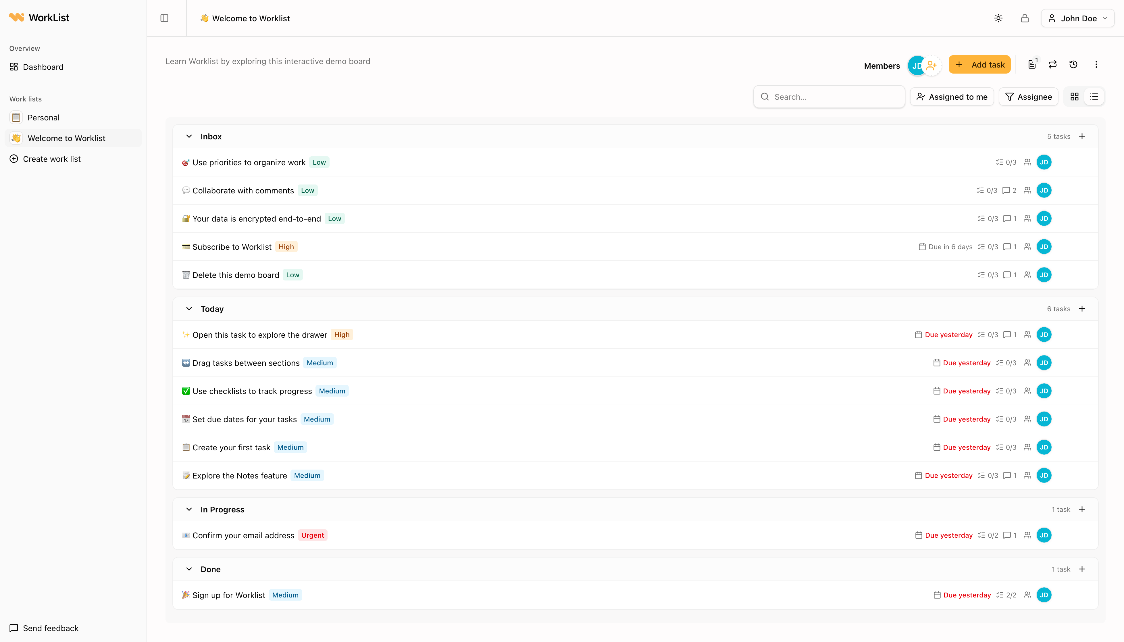
Task: Invite a member with the person-add icon
Action: coord(932,65)
